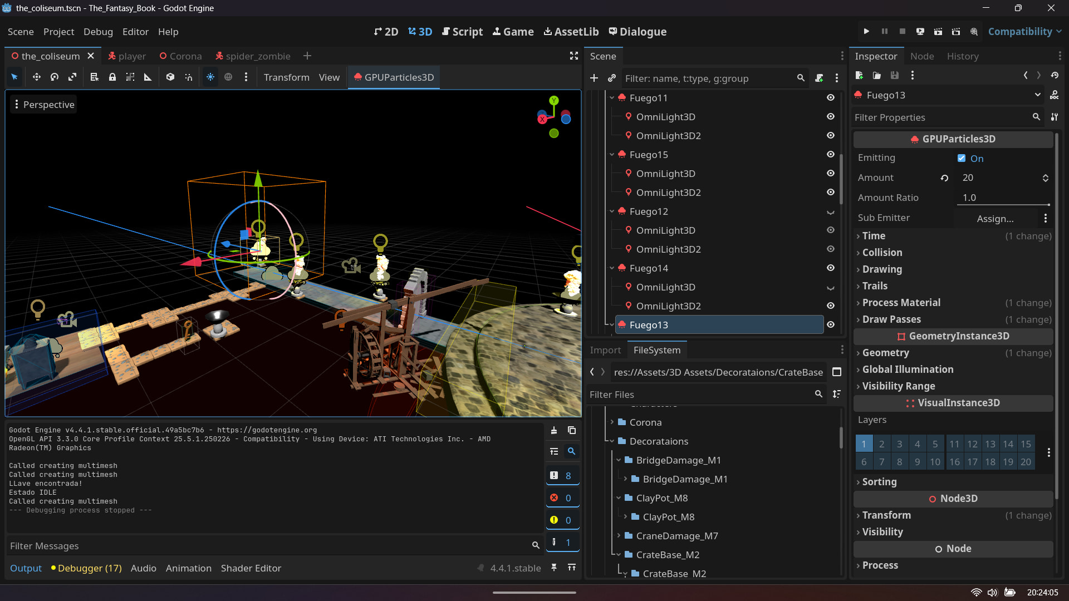Clear the output log with the broom icon
This screenshot has width=1069, height=601.
tap(554, 430)
